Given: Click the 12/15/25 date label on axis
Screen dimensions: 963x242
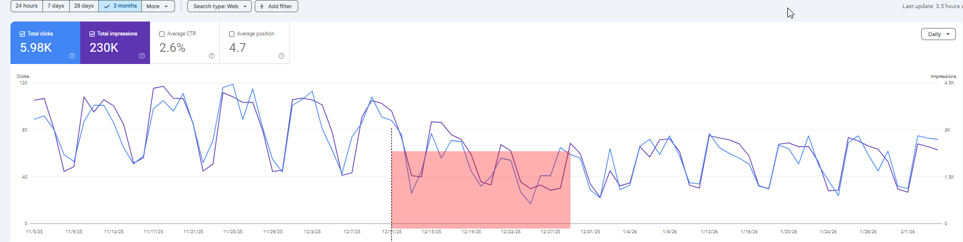Looking at the screenshot, I should (431, 232).
